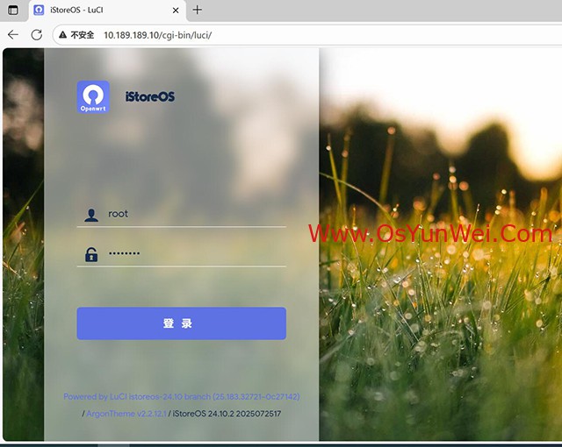Image resolution: width=562 pixels, height=447 pixels.
Task: Click the not secure warning icon
Action: (62, 35)
